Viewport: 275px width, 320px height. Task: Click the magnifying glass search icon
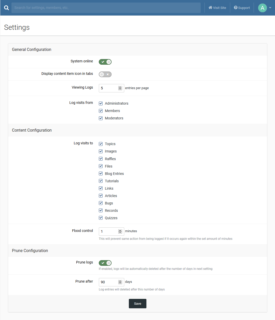[x=6, y=8]
